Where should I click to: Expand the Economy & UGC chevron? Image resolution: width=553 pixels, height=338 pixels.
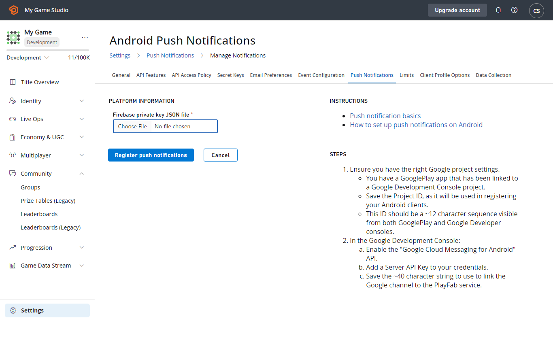[x=82, y=137]
